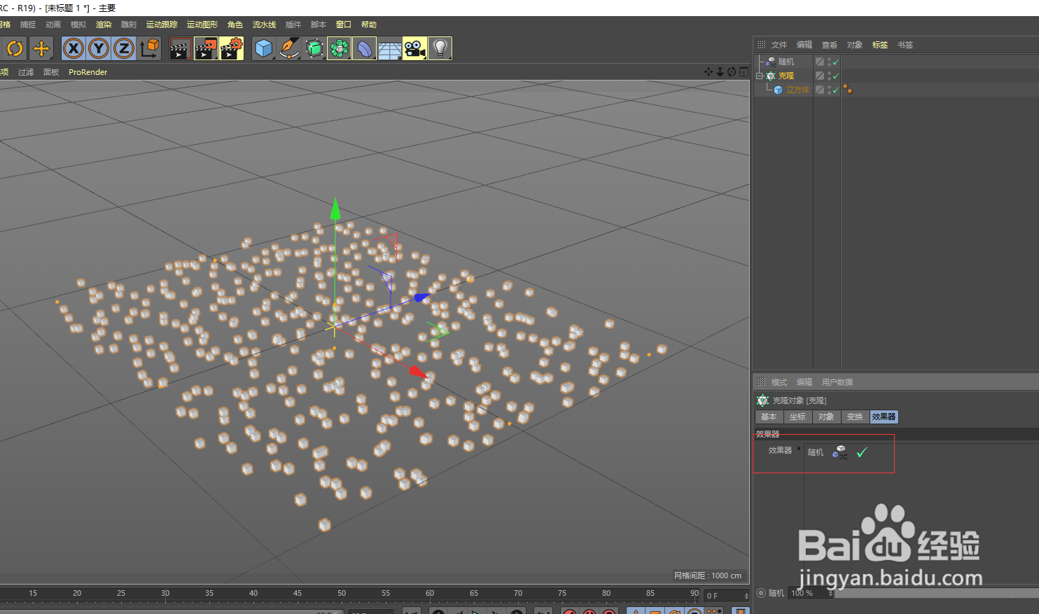Switch to the 对象 tab
1039x614 pixels.
click(x=826, y=417)
